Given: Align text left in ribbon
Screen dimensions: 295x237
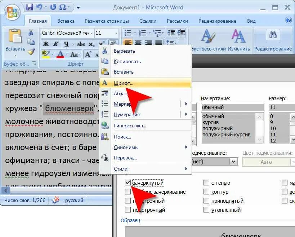Looking at the screenshot, I should point(128,43).
